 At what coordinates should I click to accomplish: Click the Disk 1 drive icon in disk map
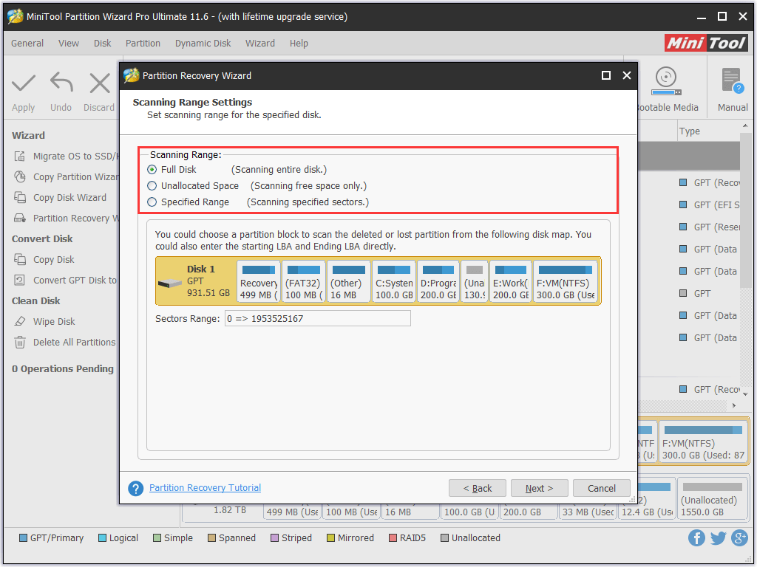170,283
